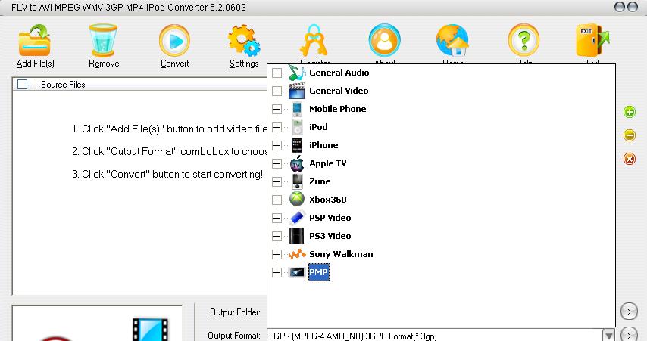Click the red X clear icon
This screenshot has height=341, width=647.
point(630,159)
